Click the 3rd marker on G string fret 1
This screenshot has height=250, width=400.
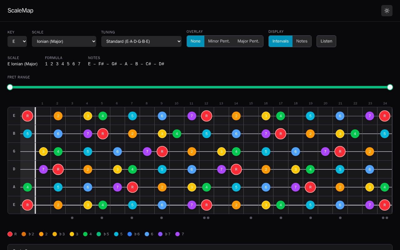(43, 152)
